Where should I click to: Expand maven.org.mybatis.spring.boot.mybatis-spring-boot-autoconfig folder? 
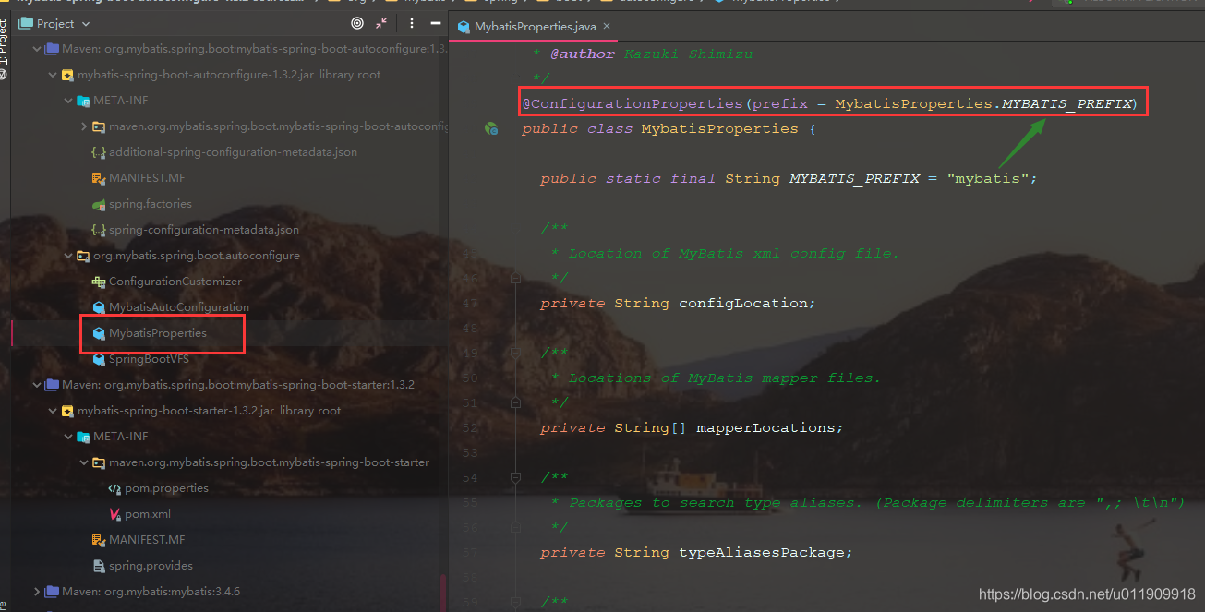[84, 126]
